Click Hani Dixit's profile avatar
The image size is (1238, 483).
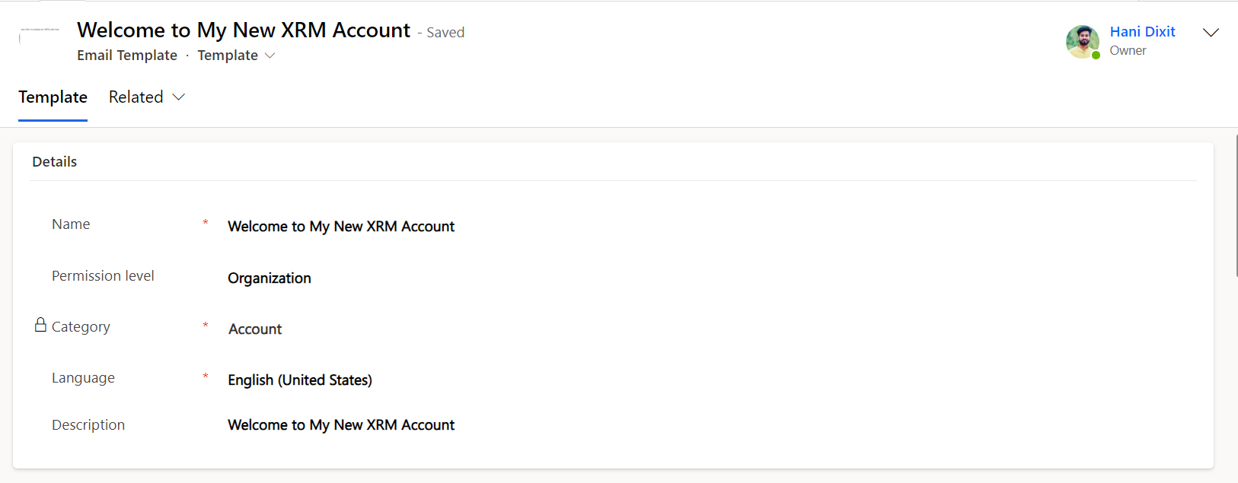(x=1082, y=41)
